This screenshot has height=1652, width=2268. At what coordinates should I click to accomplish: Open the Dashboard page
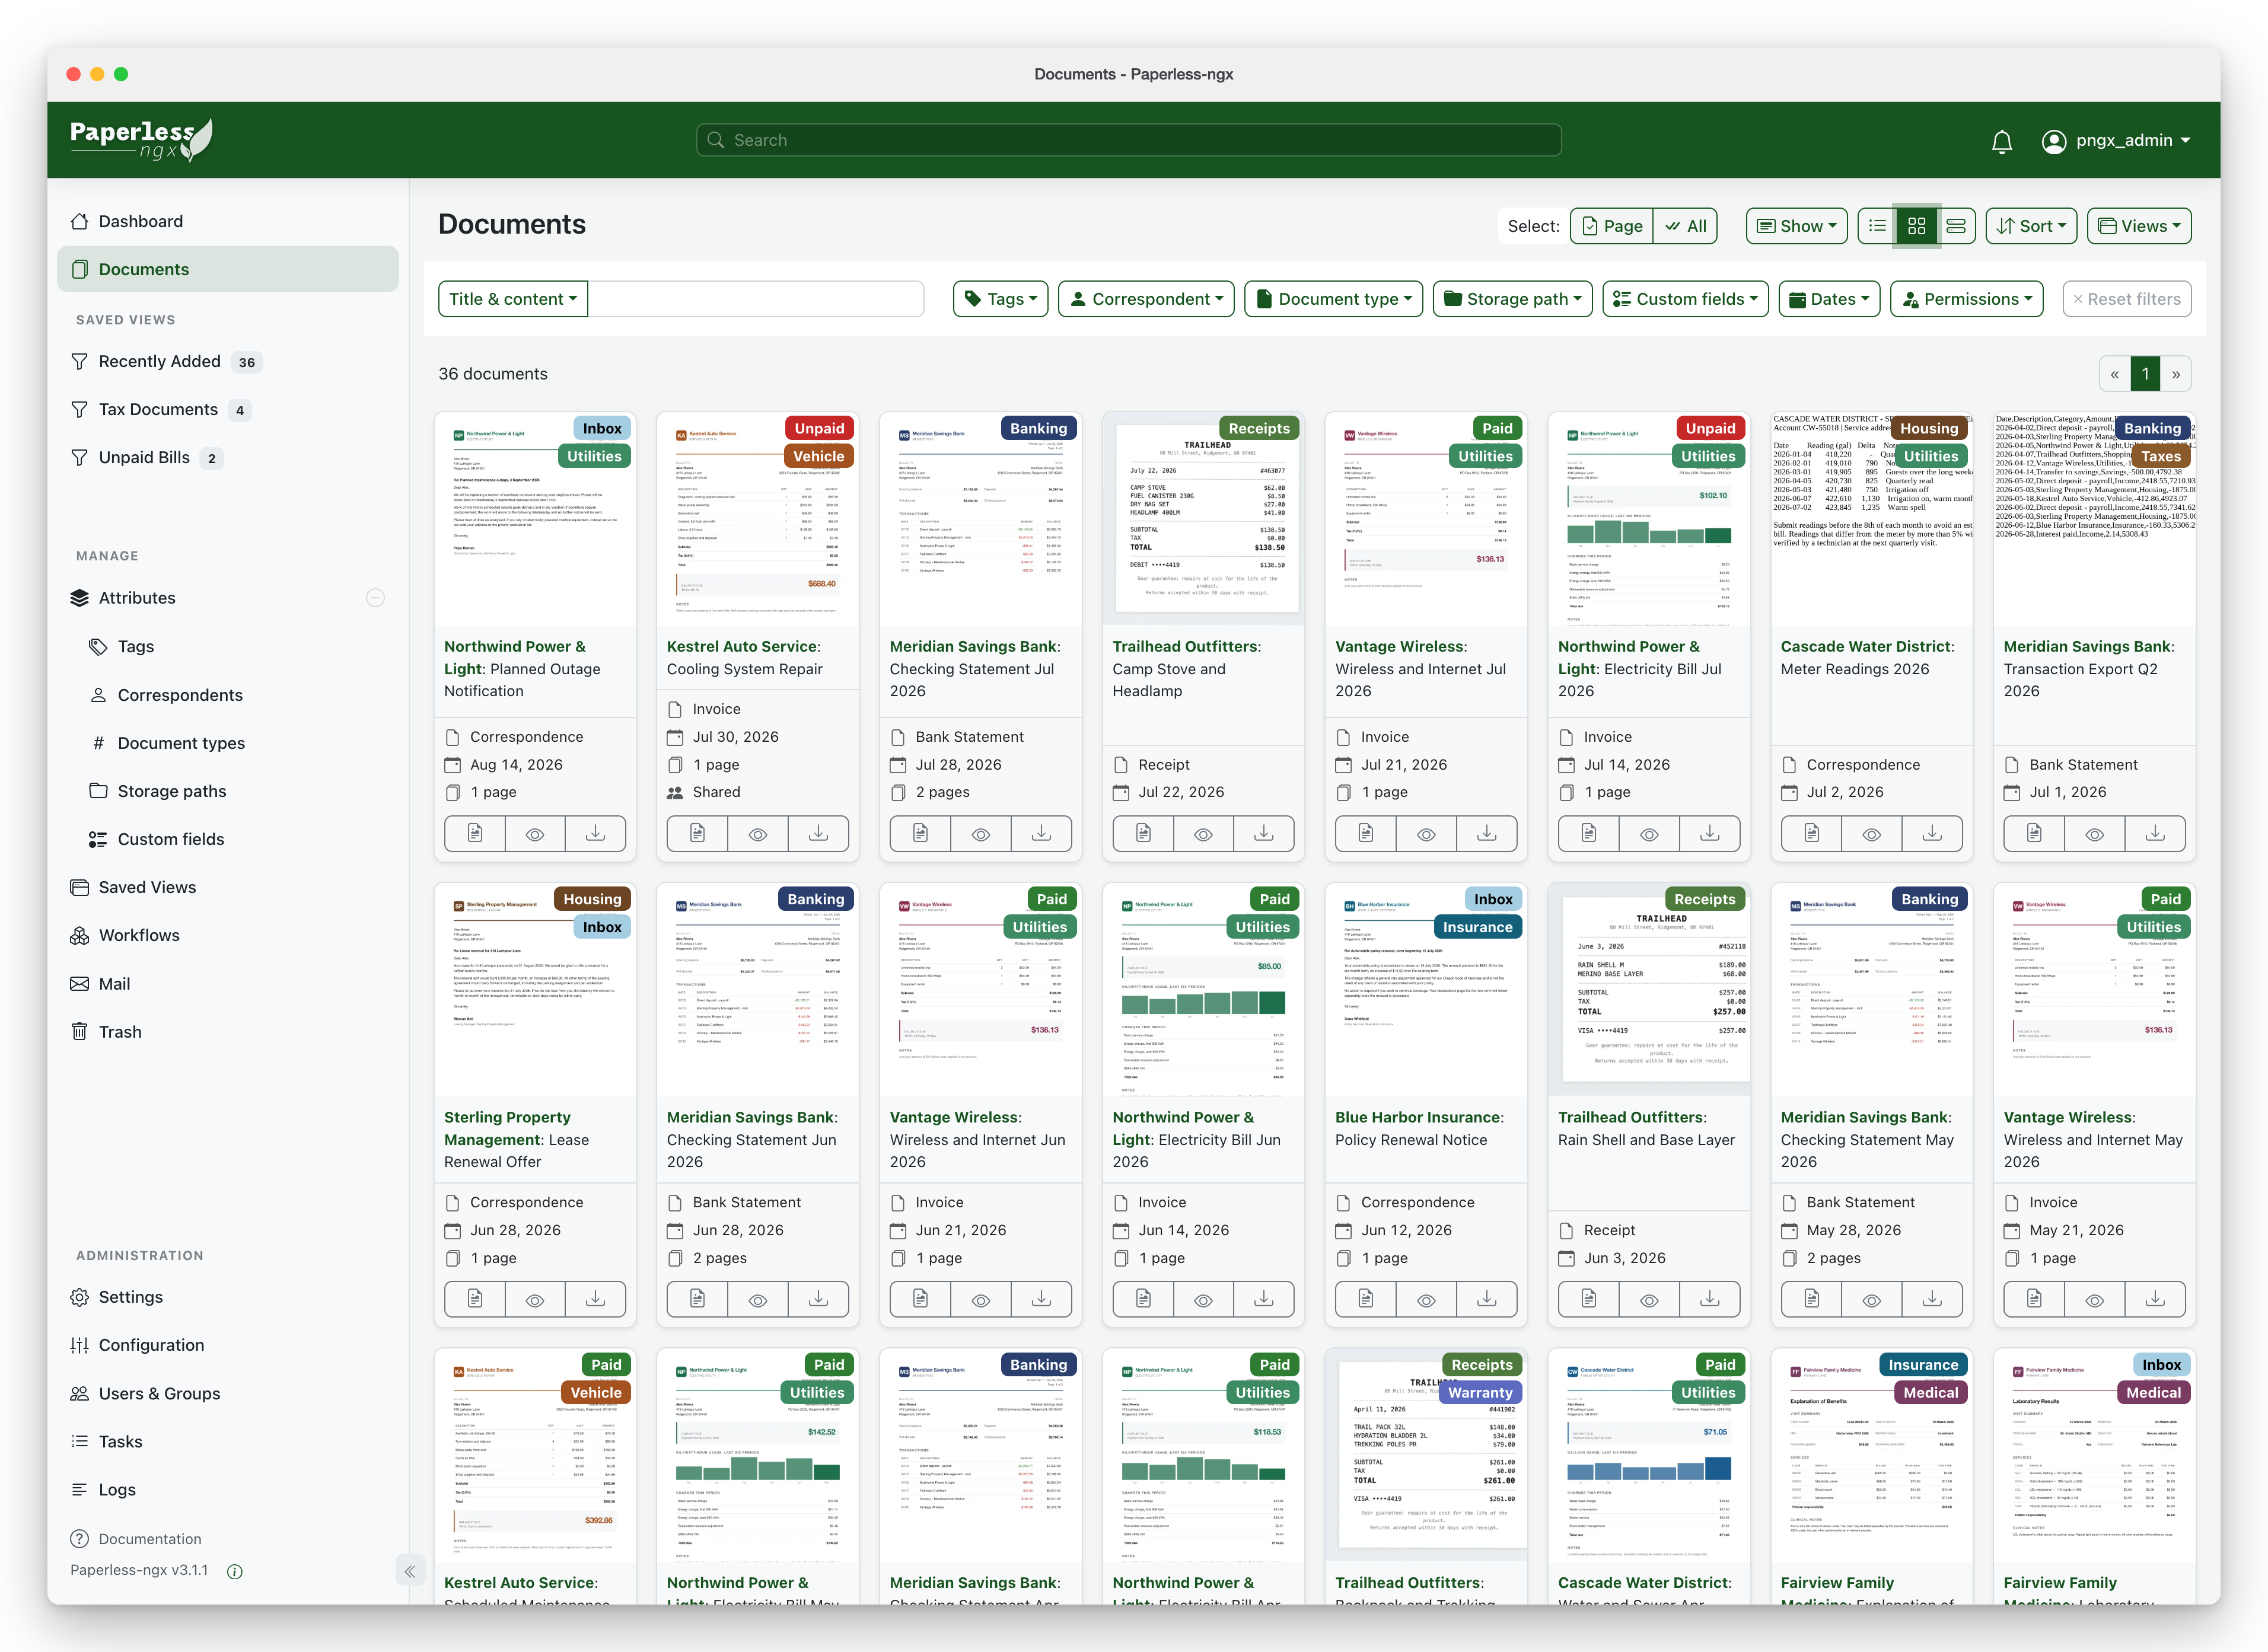pyautogui.click(x=228, y=221)
